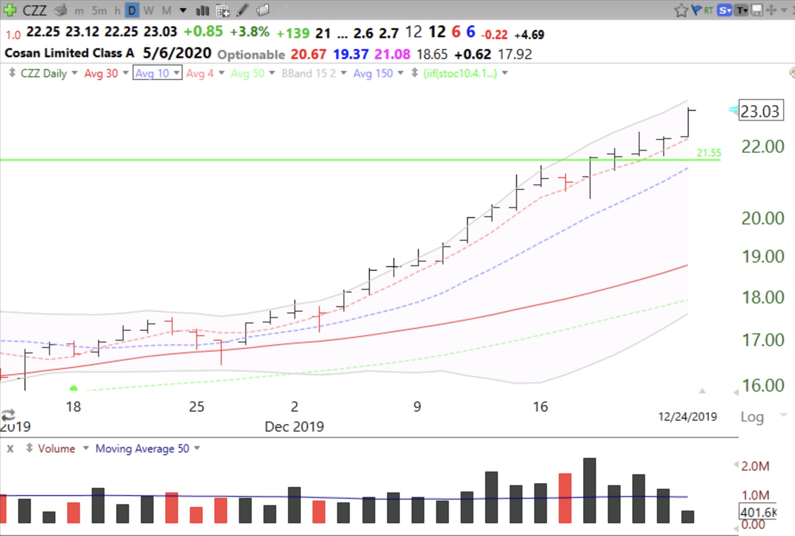Switch chart to 5-minute timeframe

click(99, 10)
